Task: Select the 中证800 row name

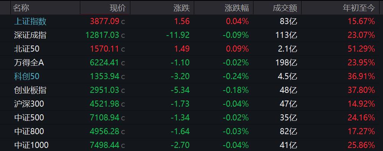Action: tap(29, 132)
